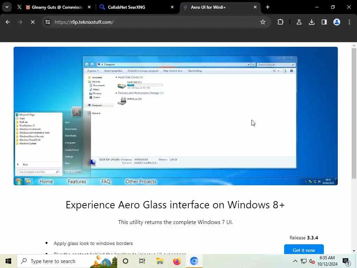Go forward to the next page
Image resolution: width=357 pixels, height=268 pixels.
pos(20,22)
